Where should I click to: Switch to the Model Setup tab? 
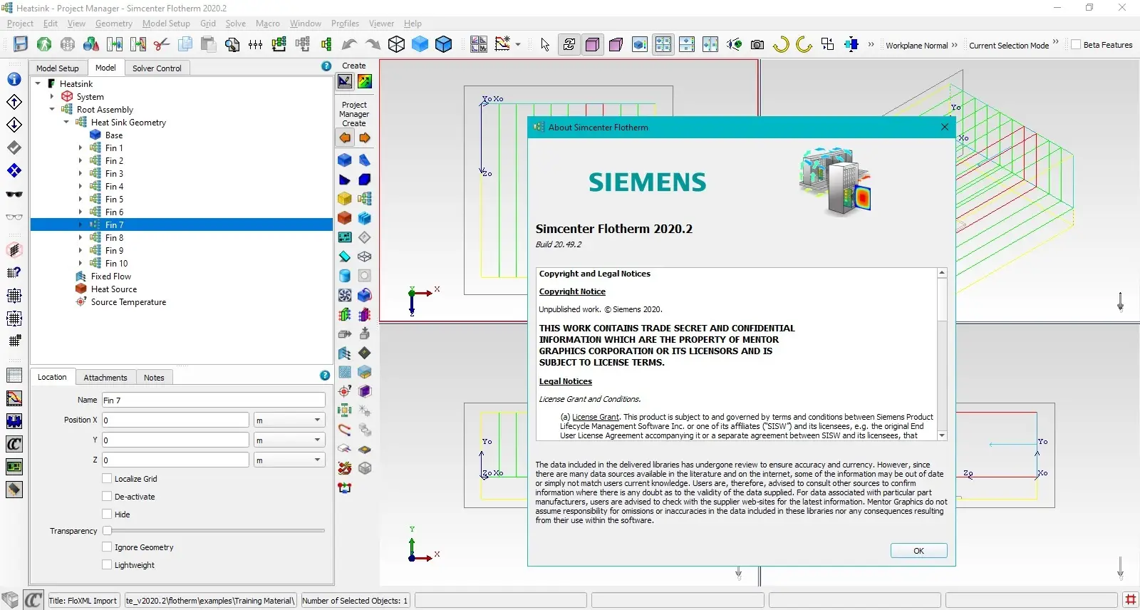[58, 68]
